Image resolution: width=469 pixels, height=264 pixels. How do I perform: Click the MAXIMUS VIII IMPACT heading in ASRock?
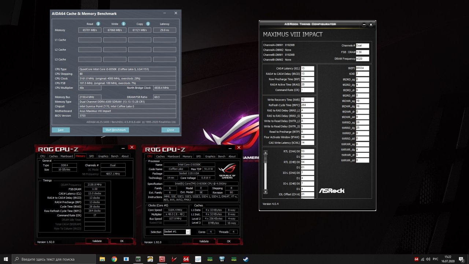pos(293,34)
